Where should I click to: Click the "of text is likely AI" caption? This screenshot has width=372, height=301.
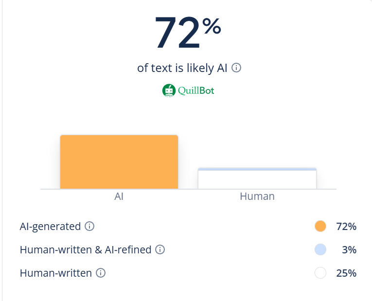182,68
